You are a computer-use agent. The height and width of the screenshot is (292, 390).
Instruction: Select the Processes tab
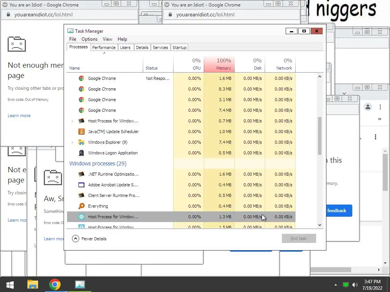pyautogui.click(x=78, y=47)
